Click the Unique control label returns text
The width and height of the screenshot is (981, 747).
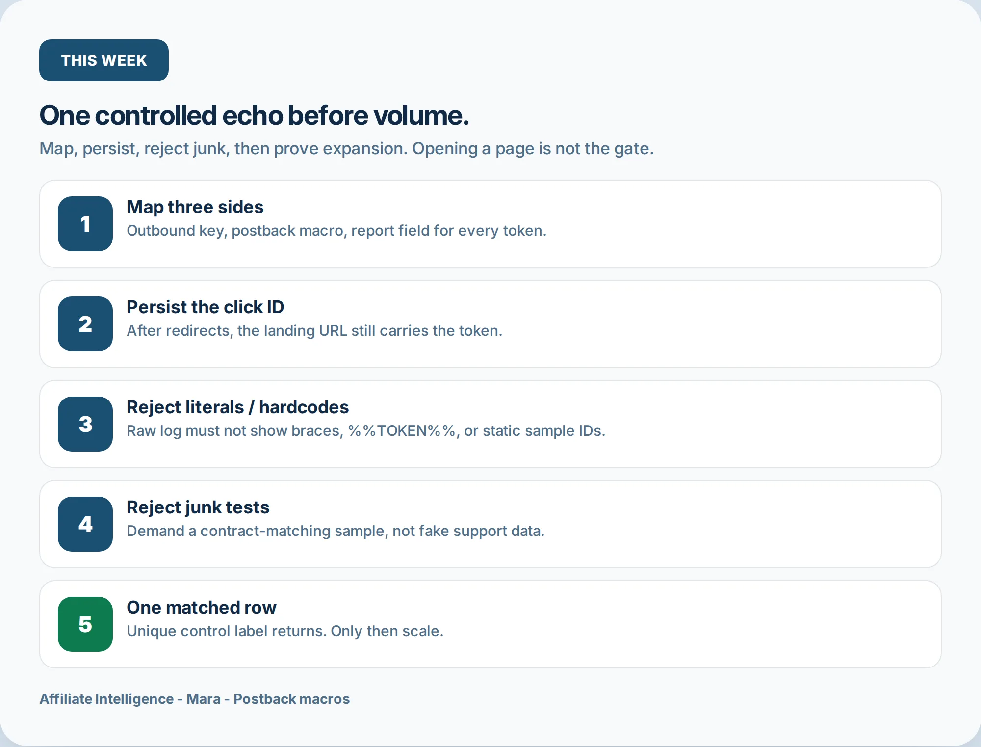(285, 631)
